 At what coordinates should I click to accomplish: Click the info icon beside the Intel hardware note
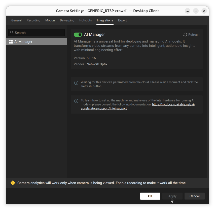76,101
